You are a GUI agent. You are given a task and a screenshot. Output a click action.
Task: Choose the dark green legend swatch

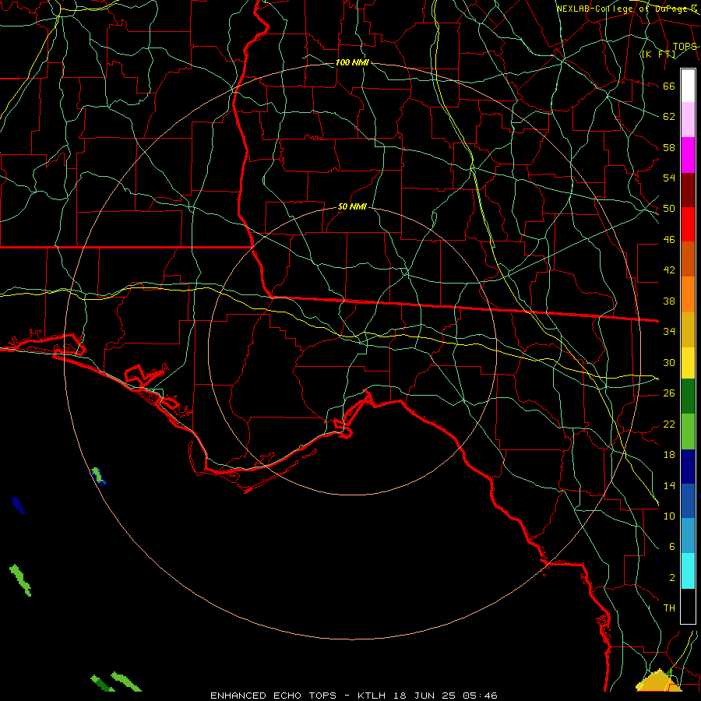point(688,396)
